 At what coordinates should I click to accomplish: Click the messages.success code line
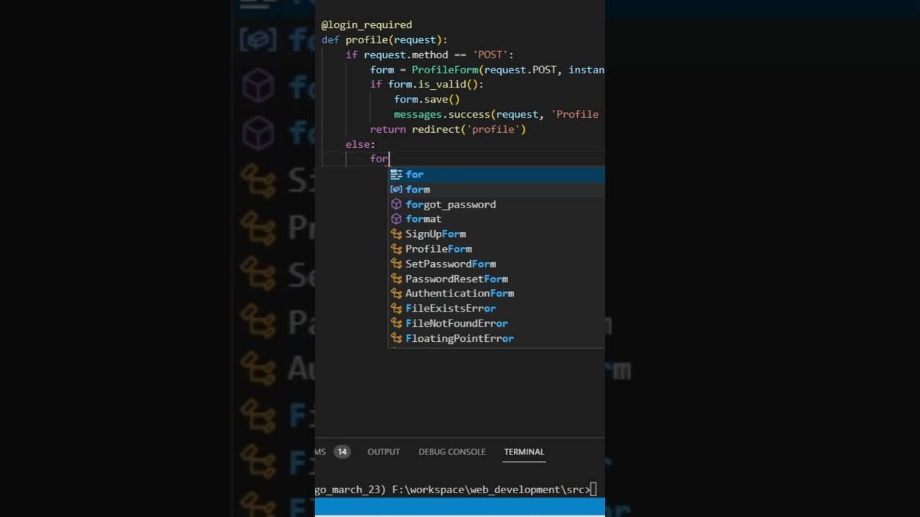click(x=496, y=114)
